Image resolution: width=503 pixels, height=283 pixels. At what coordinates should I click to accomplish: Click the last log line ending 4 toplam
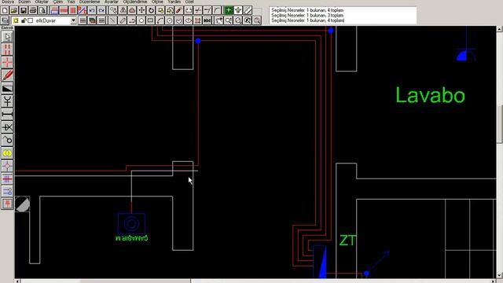pos(307,20)
